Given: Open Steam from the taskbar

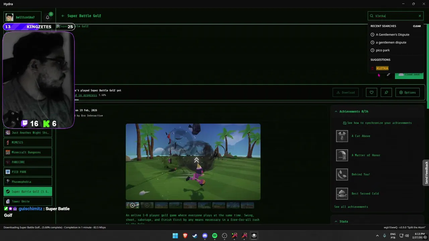Looking at the screenshot, I should click(195, 236).
